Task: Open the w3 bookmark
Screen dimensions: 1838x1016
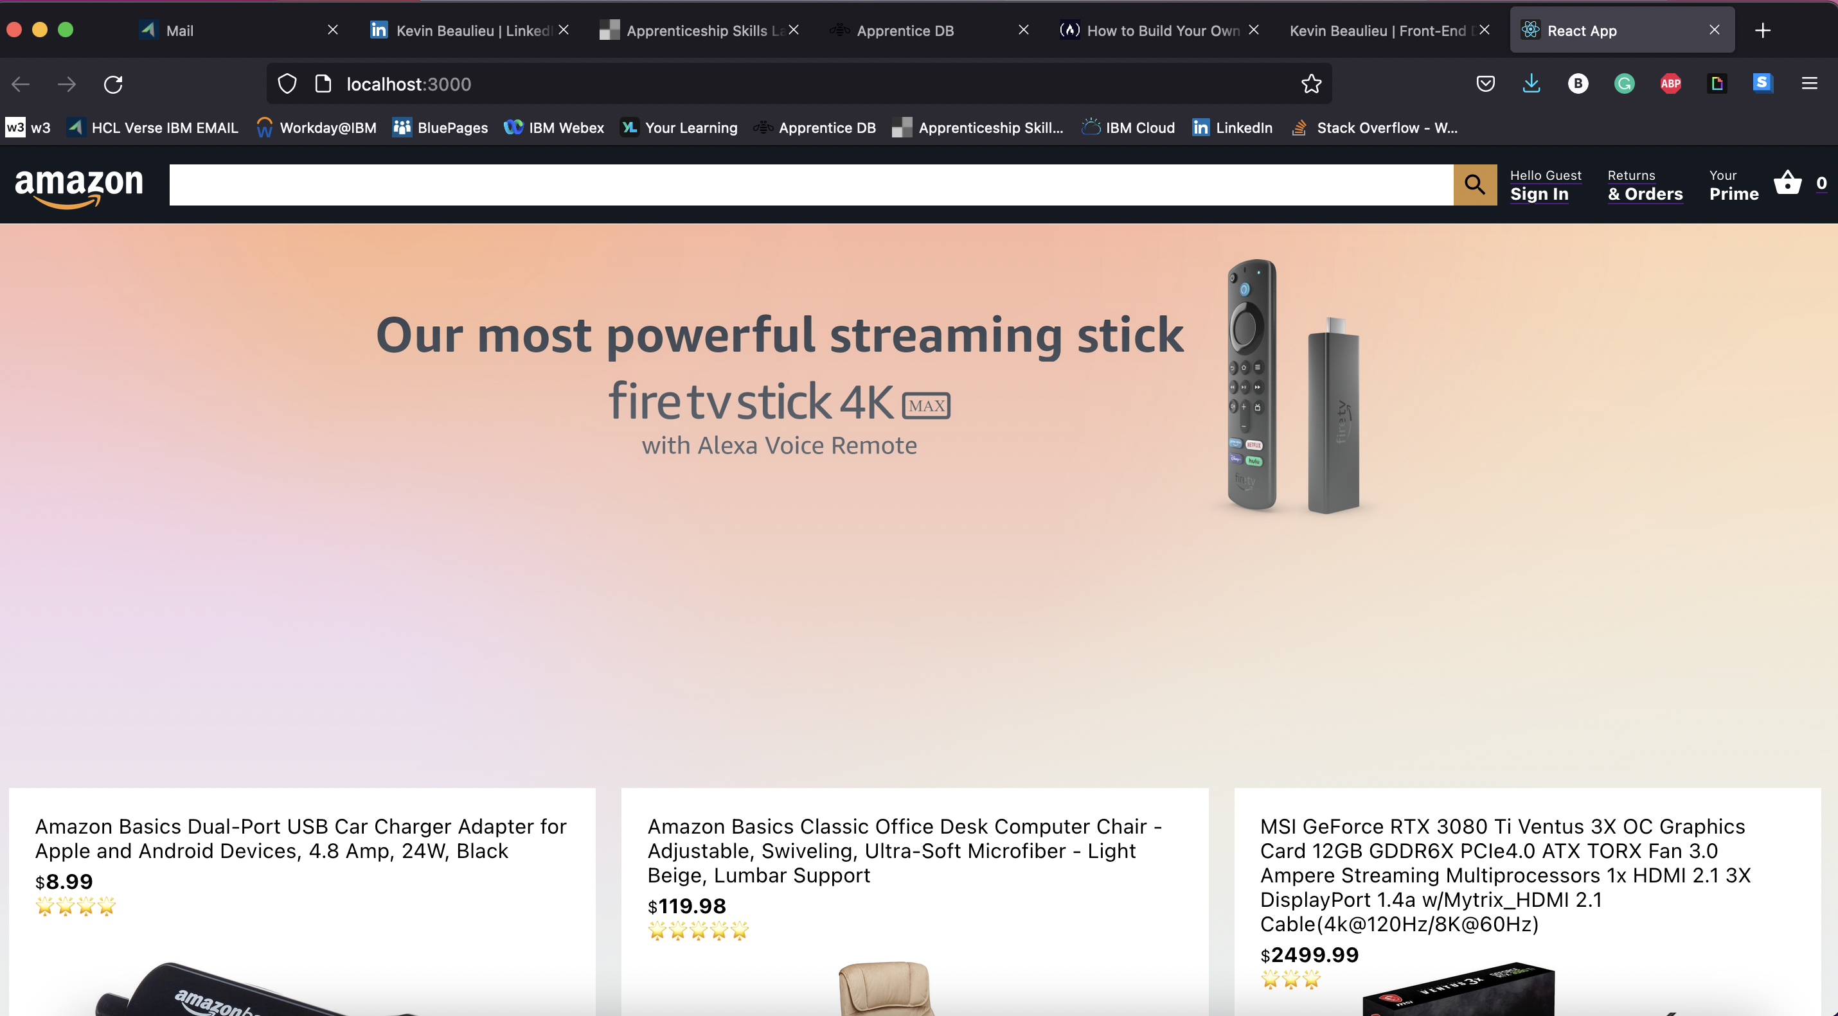Action: (x=28, y=128)
